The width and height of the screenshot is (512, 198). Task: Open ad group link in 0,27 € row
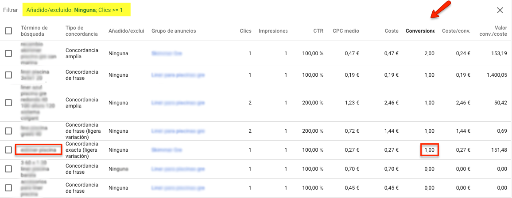167,150
